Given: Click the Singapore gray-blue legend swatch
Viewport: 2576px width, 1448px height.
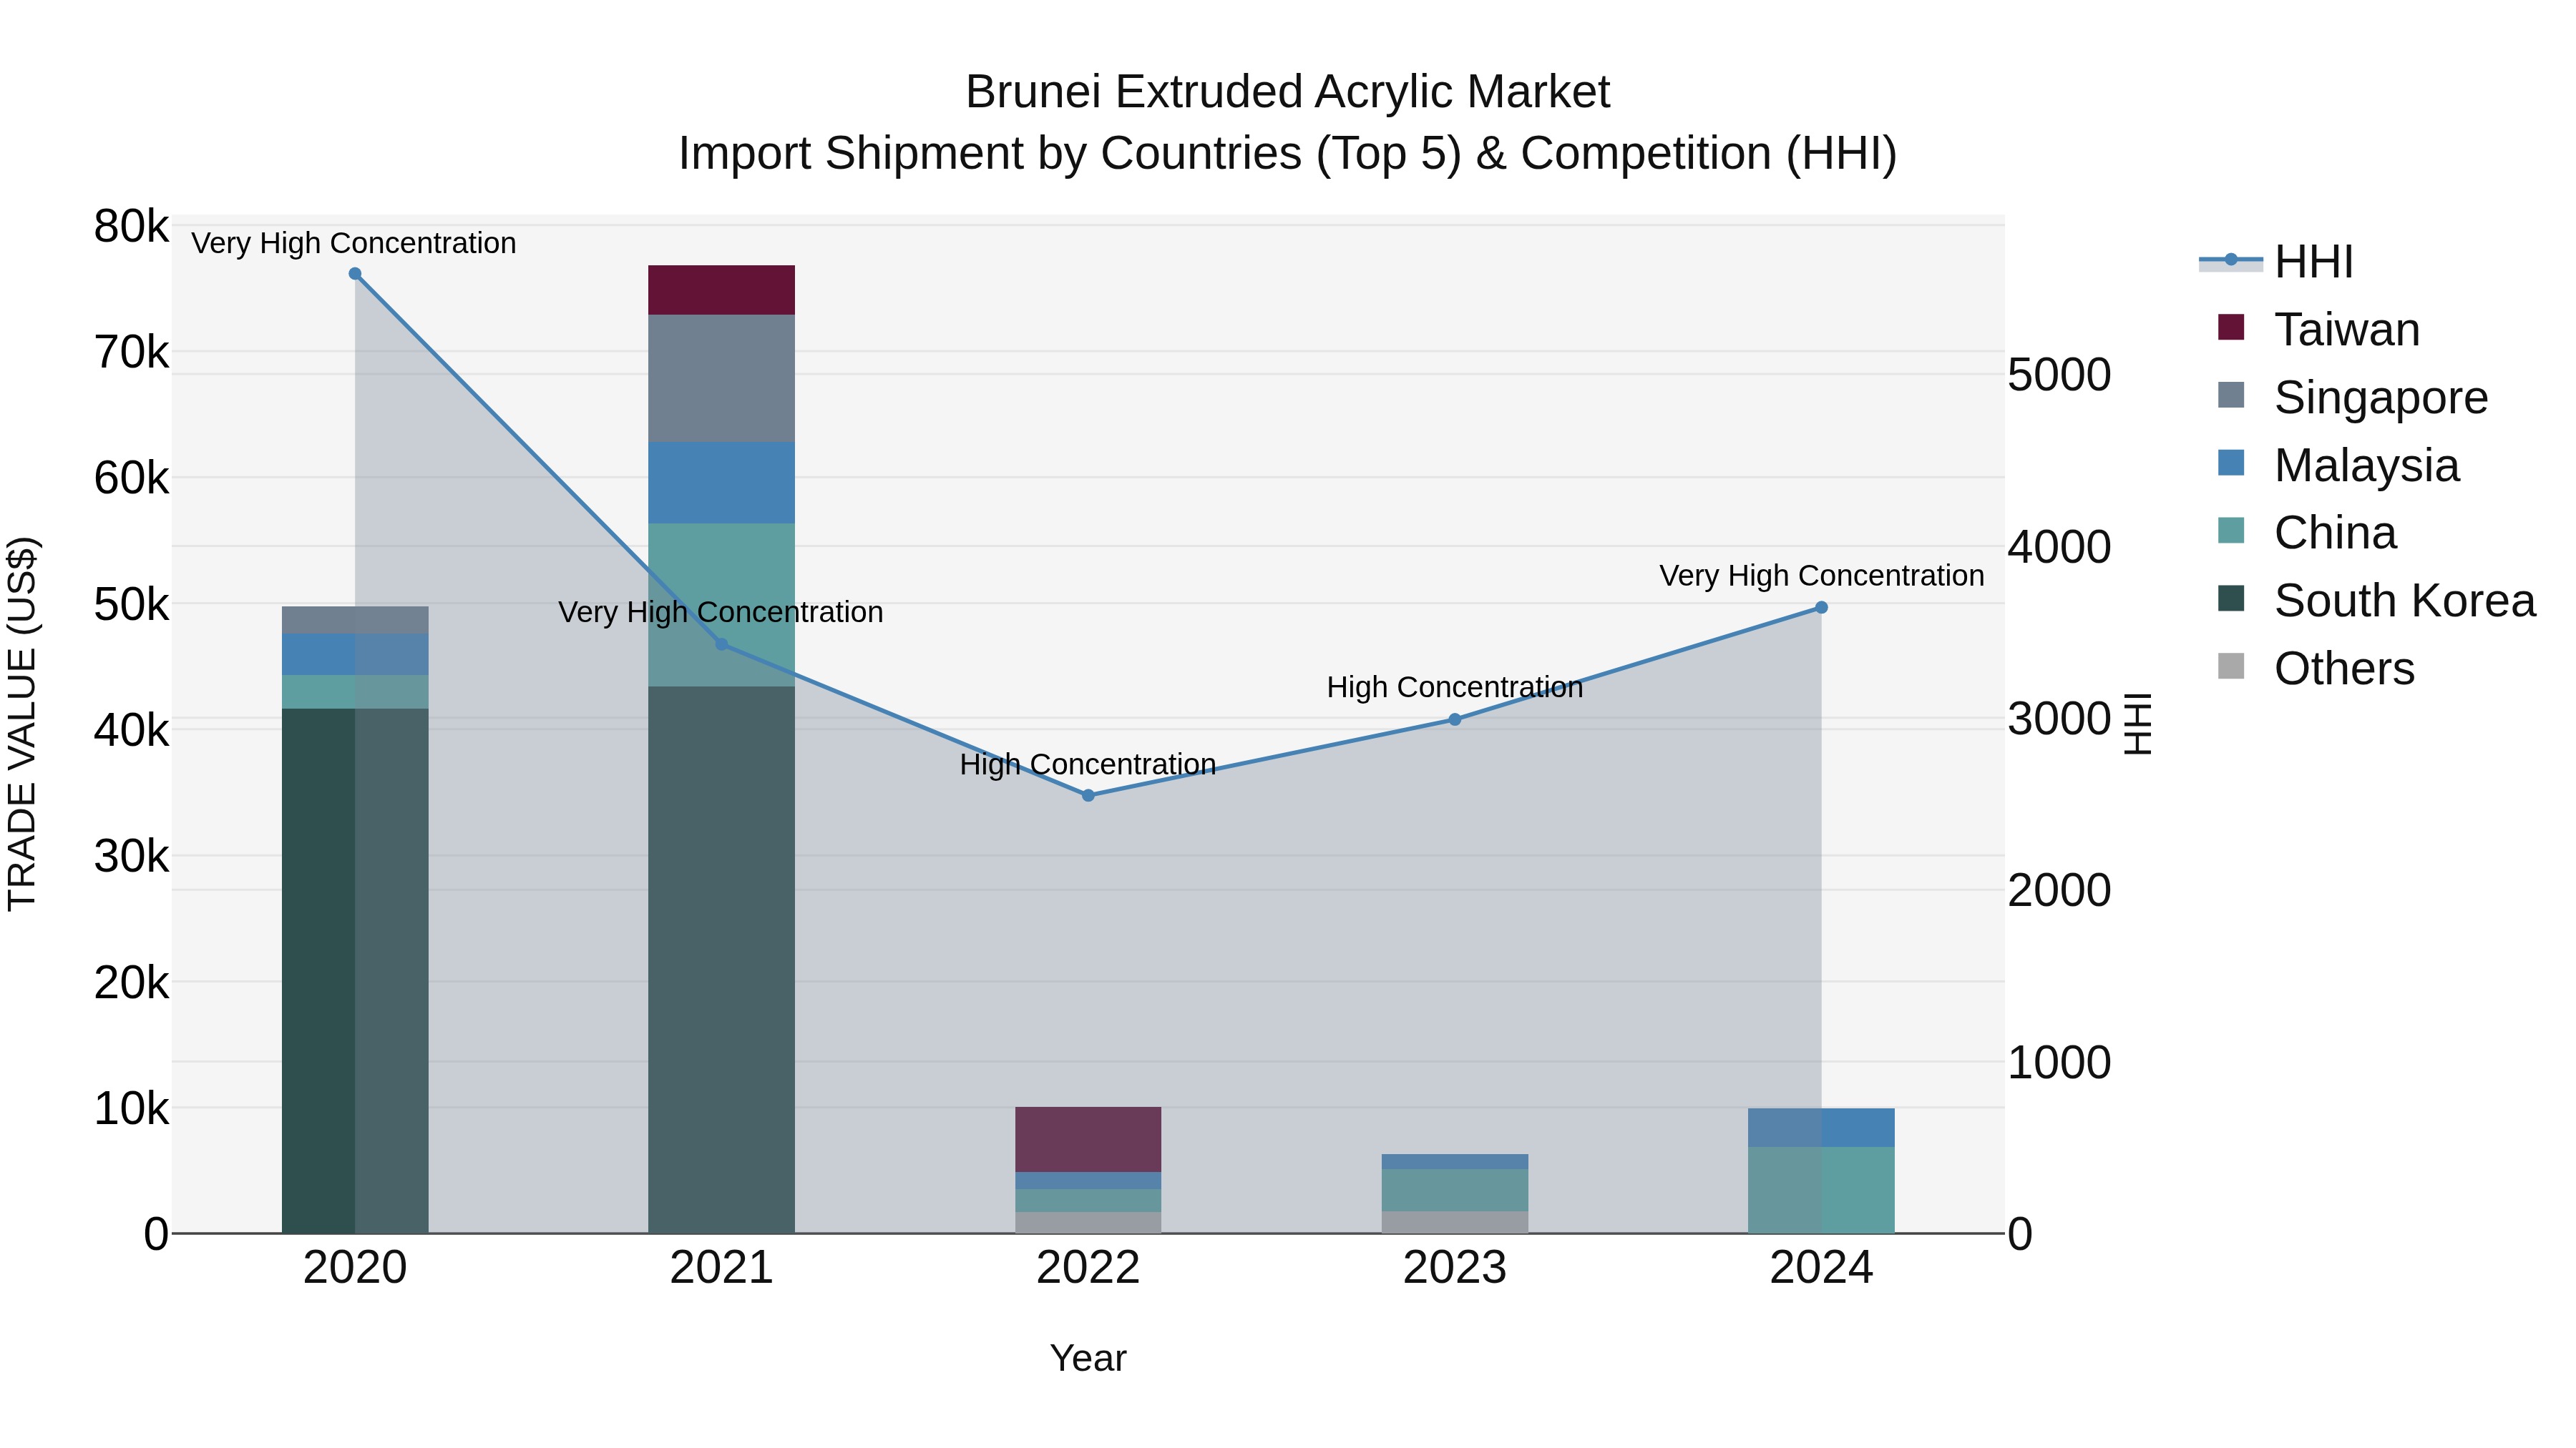Looking at the screenshot, I should pyautogui.click(x=2231, y=395).
